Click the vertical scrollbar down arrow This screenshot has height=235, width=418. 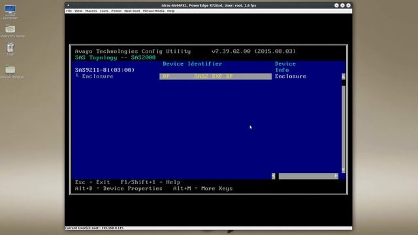click(344, 170)
